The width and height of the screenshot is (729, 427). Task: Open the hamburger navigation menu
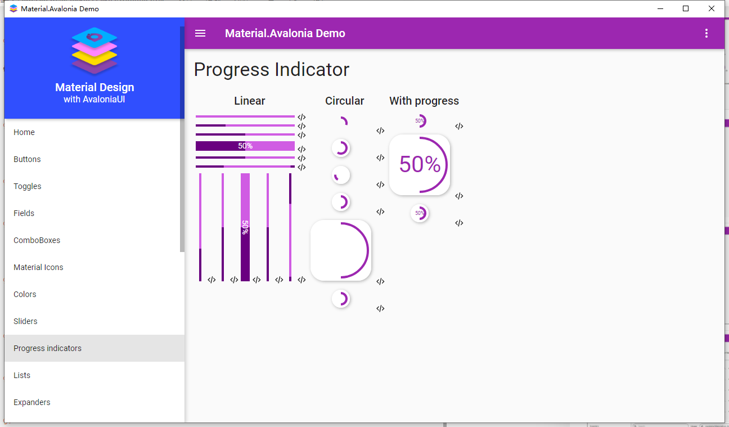click(200, 33)
